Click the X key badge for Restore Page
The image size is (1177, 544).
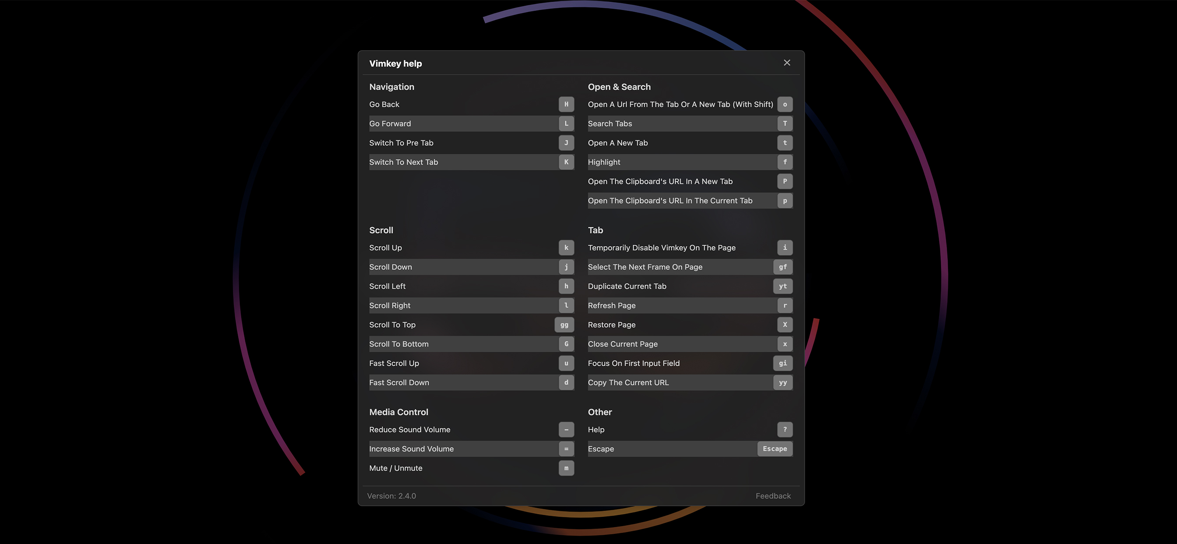tap(785, 324)
